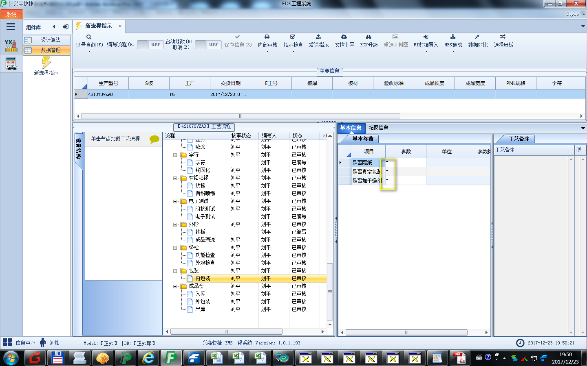Click the YX factory sidebar icon
The width and height of the screenshot is (587, 366).
point(11,46)
